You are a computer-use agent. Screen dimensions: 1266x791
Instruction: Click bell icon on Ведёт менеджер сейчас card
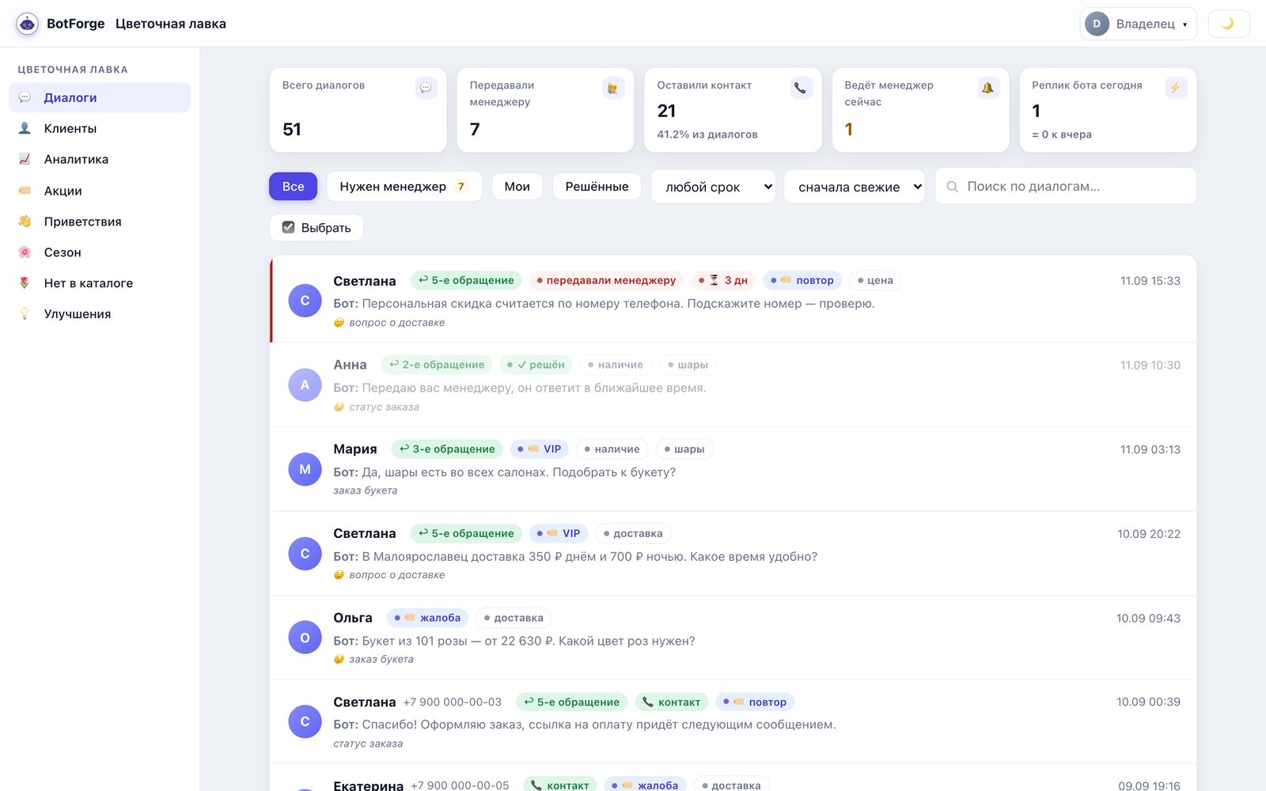coord(988,88)
